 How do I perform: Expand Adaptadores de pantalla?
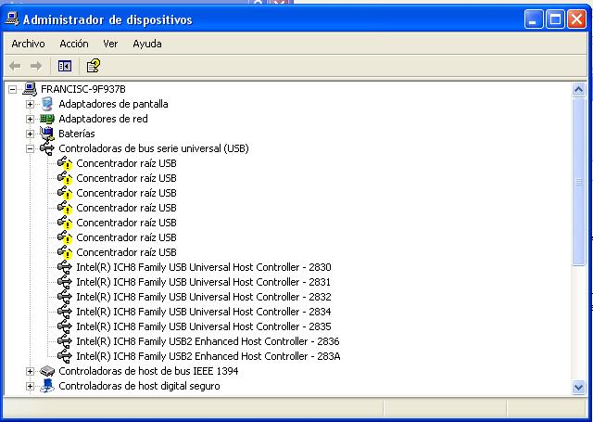point(31,104)
